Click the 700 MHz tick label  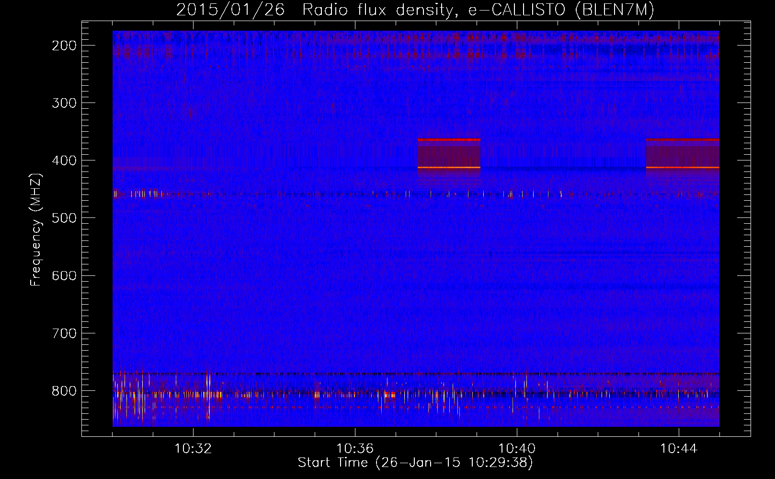[x=63, y=333]
